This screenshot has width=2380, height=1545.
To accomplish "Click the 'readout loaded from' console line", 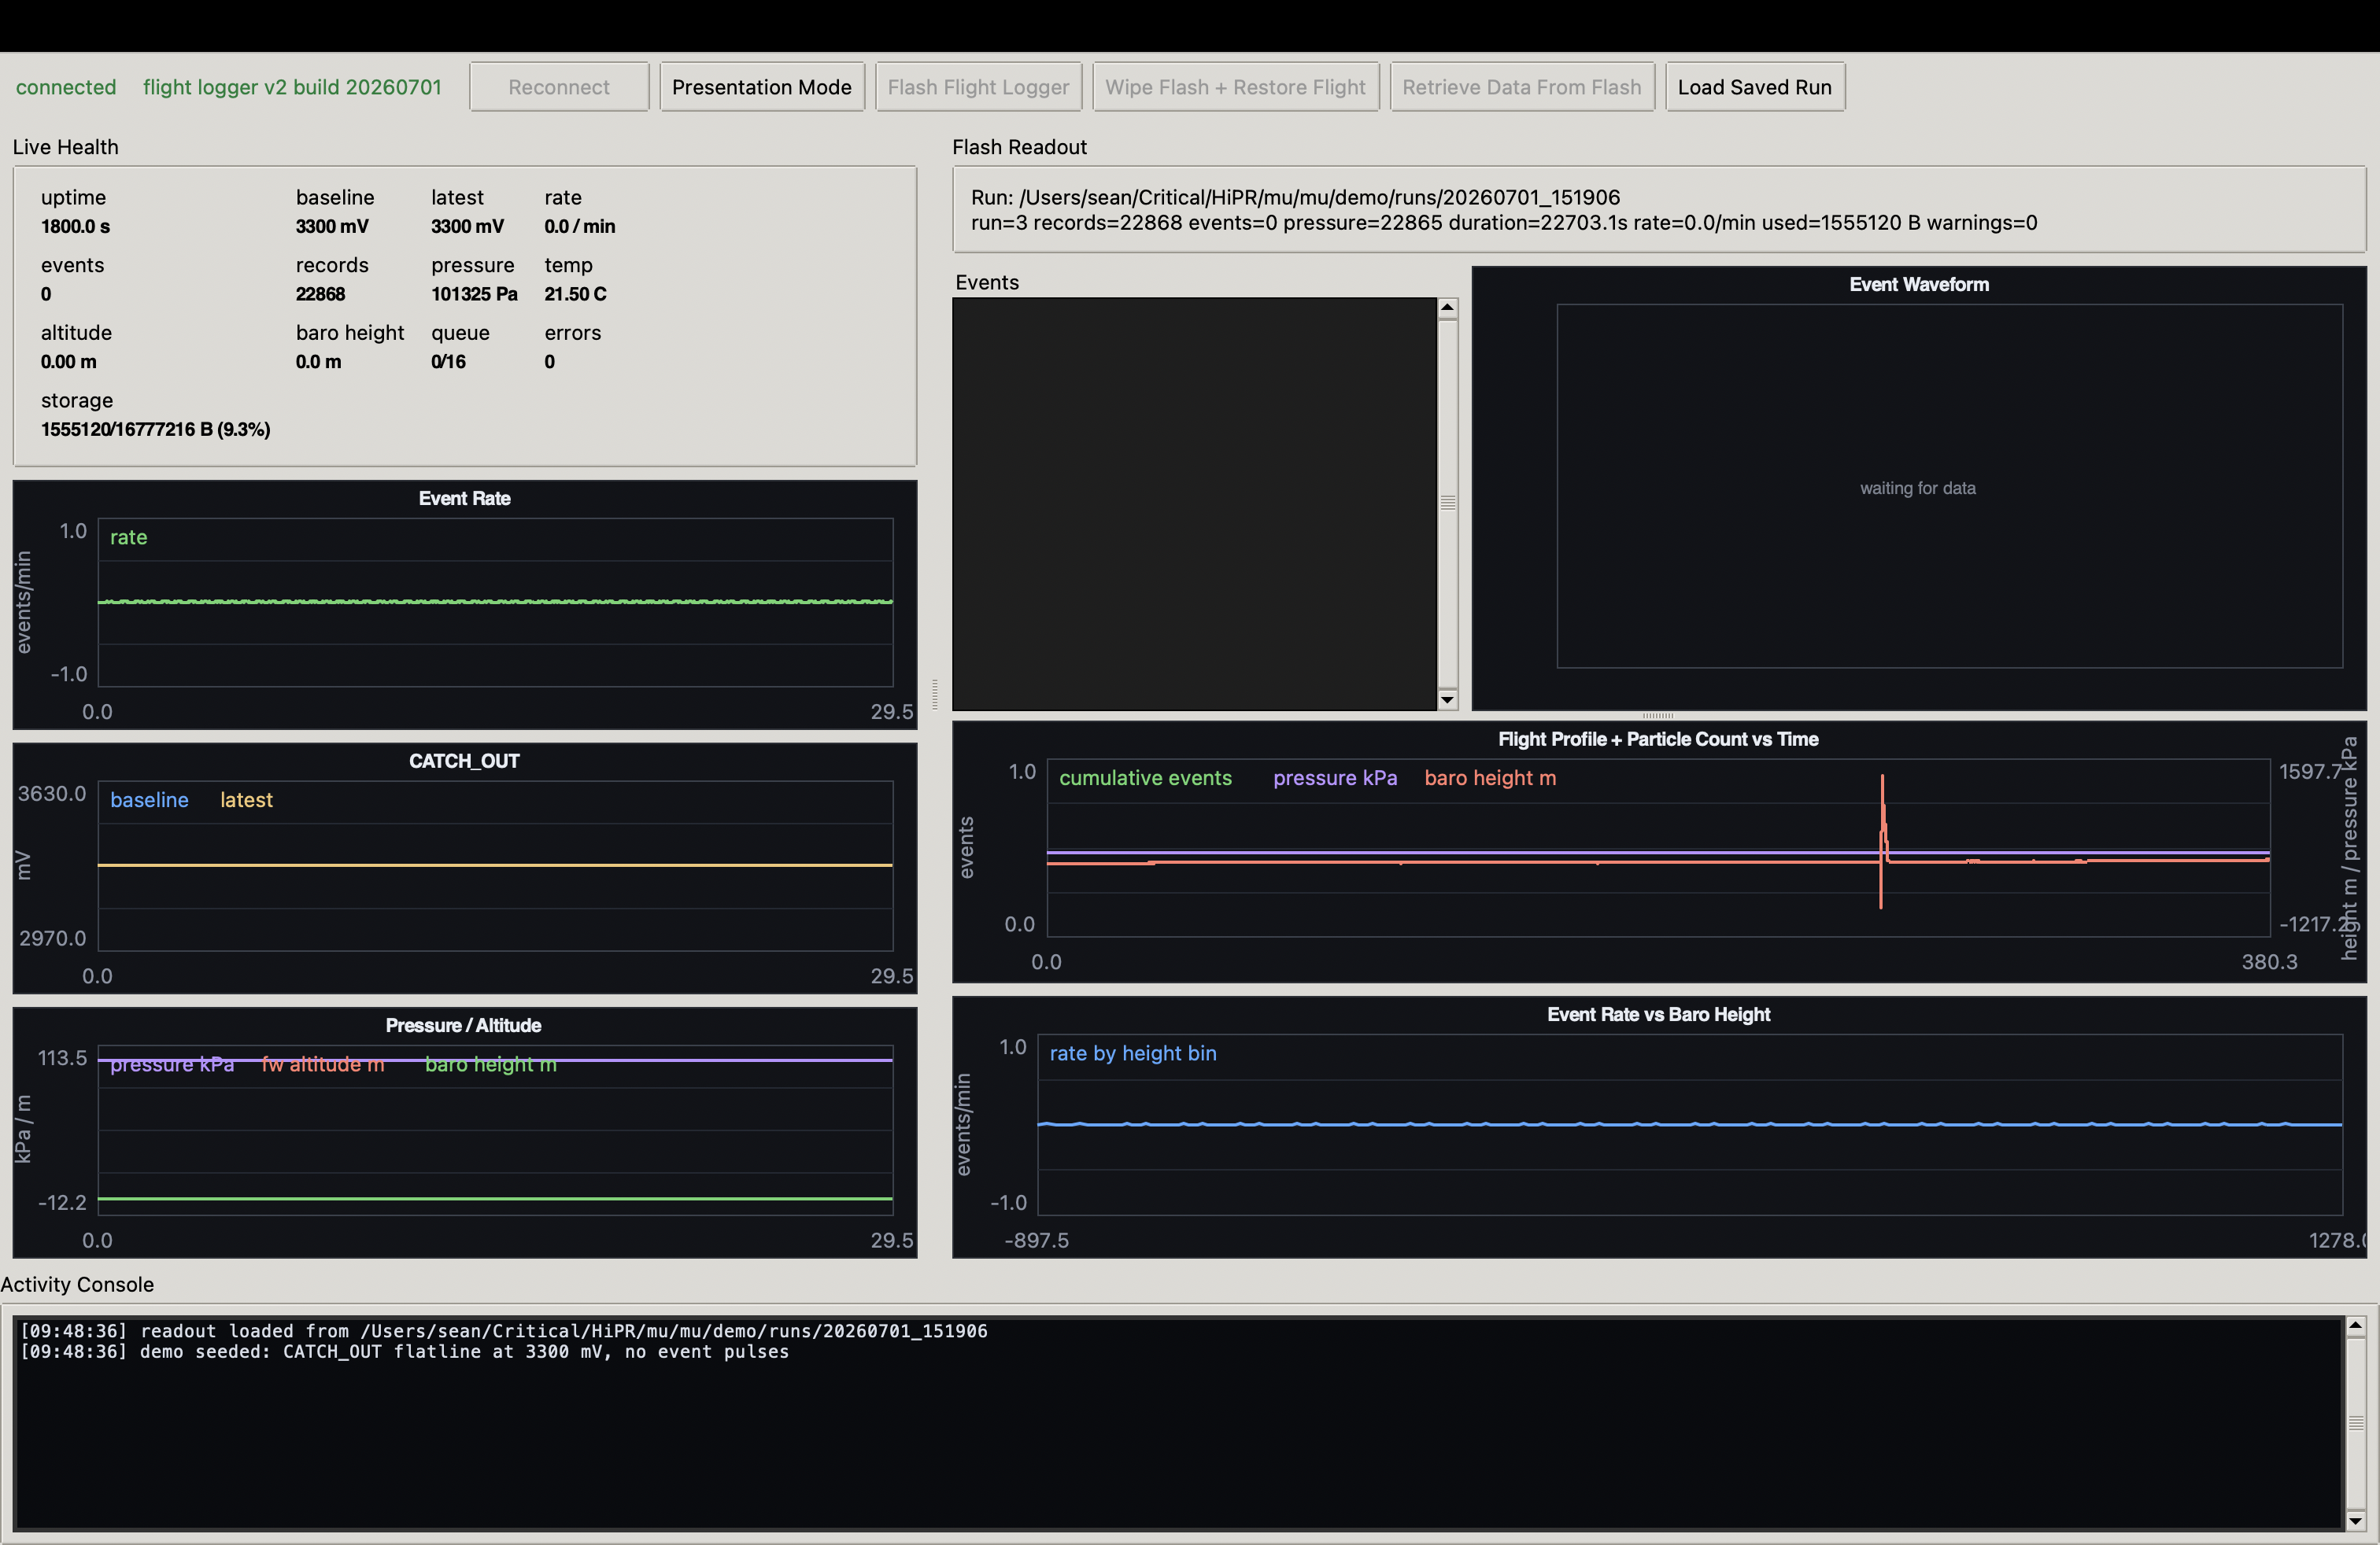I will click(x=504, y=1331).
